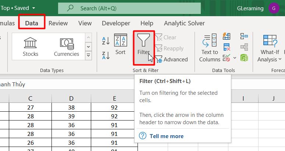The image size is (285, 151).
Task: Open the Sort dialog
Action: coord(120,44)
